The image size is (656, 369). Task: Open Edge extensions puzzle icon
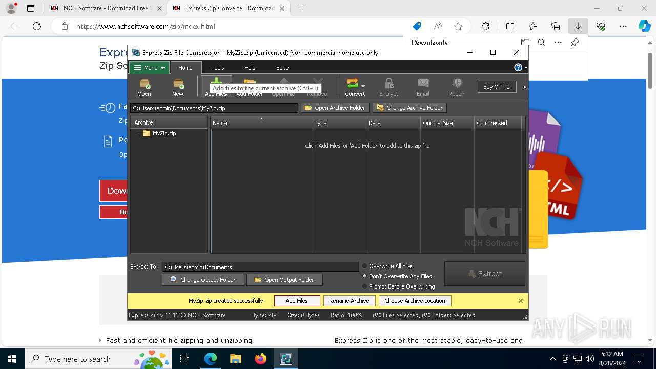485,26
